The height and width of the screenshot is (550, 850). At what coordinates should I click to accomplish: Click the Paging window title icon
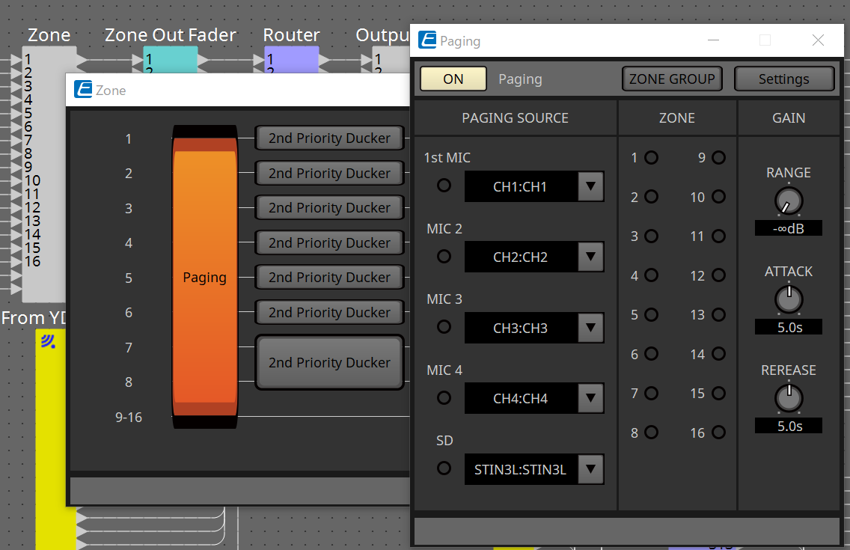coord(427,40)
